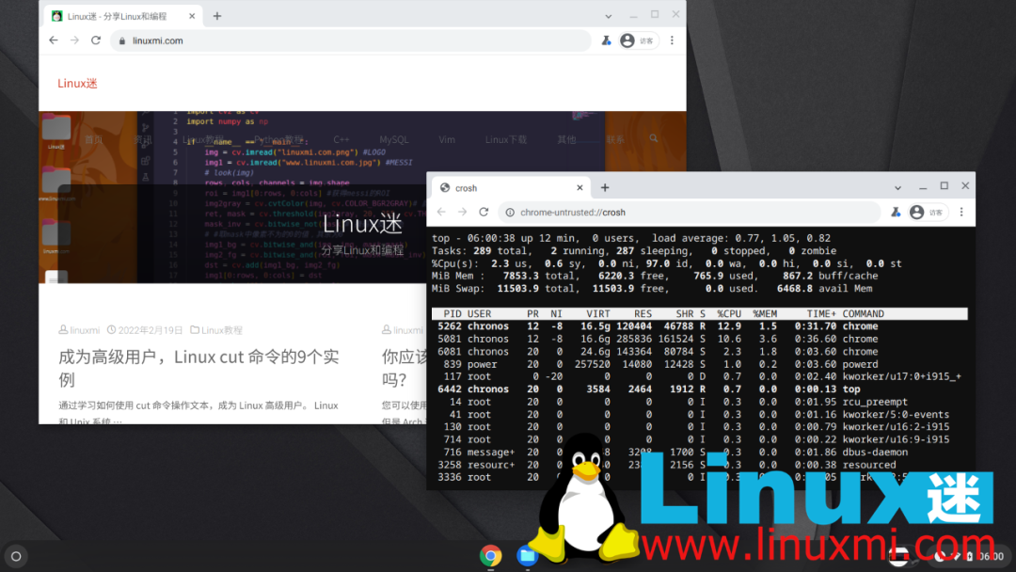Open the experiments flask icon in linuxmi window
The image size is (1016, 572).
[606, 40]
